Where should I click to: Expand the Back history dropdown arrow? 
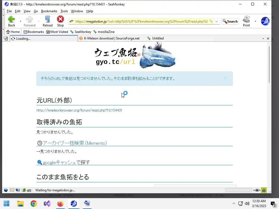click(20, 21)
